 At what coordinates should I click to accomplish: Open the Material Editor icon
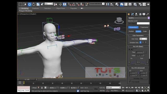(x=135, y=4)
